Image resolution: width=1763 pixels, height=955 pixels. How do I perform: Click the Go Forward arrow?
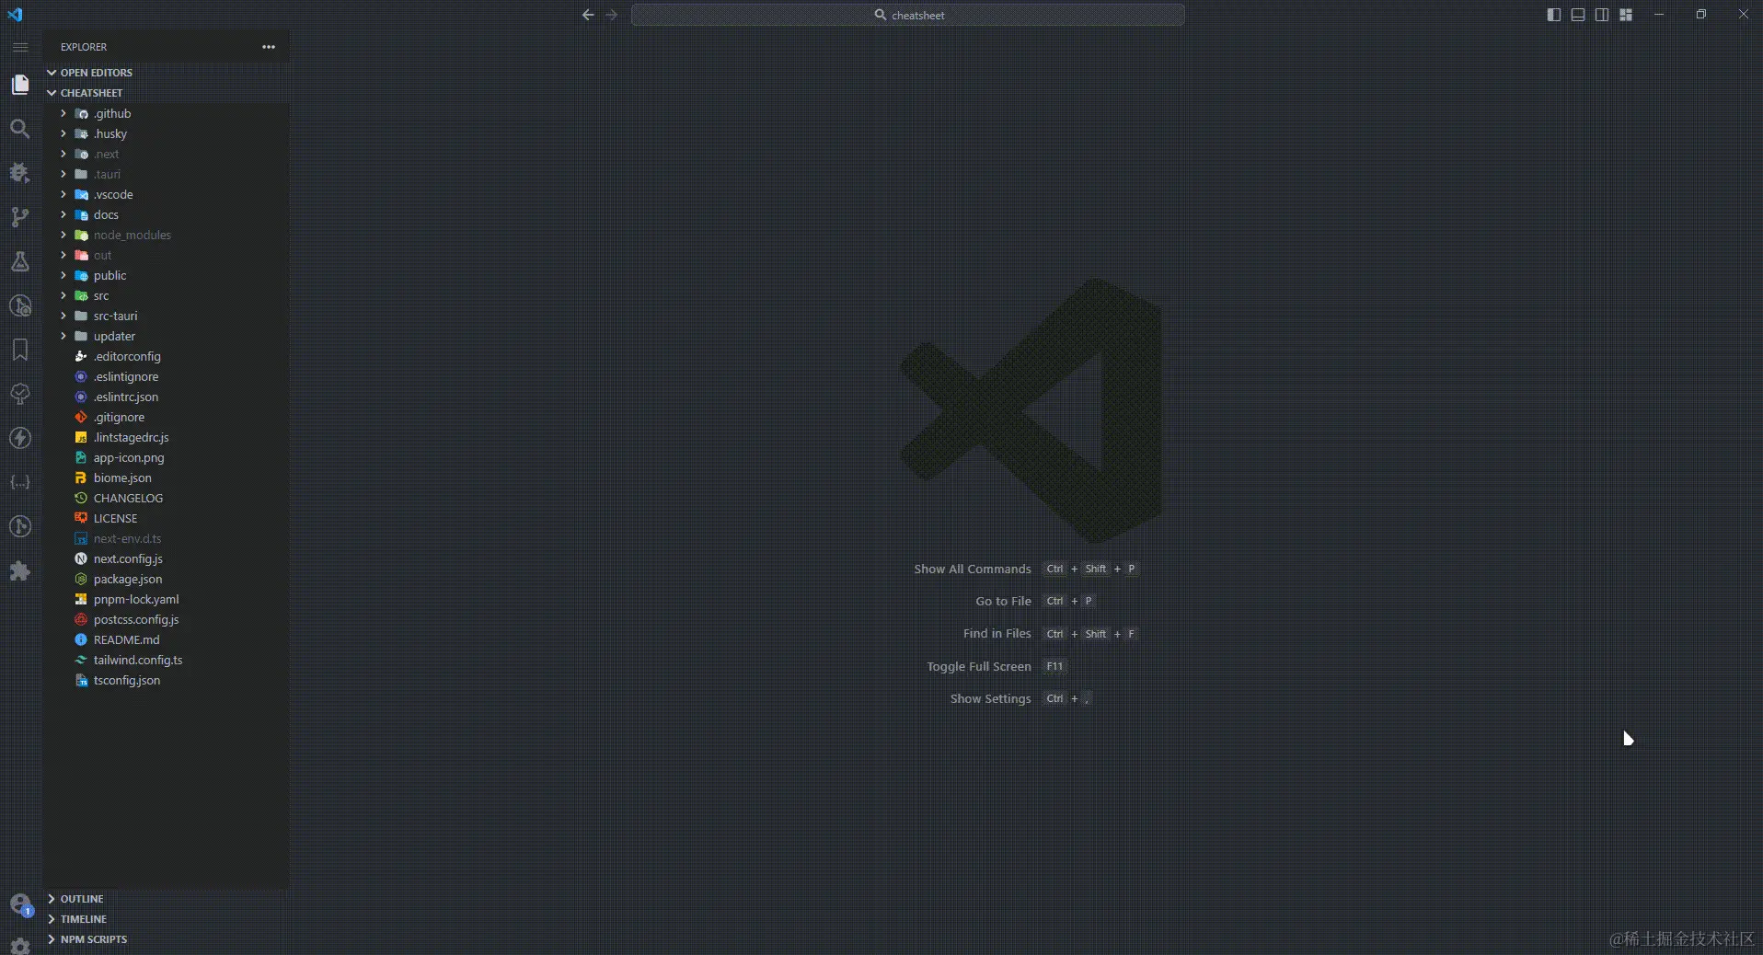click(x=612, y=15)
